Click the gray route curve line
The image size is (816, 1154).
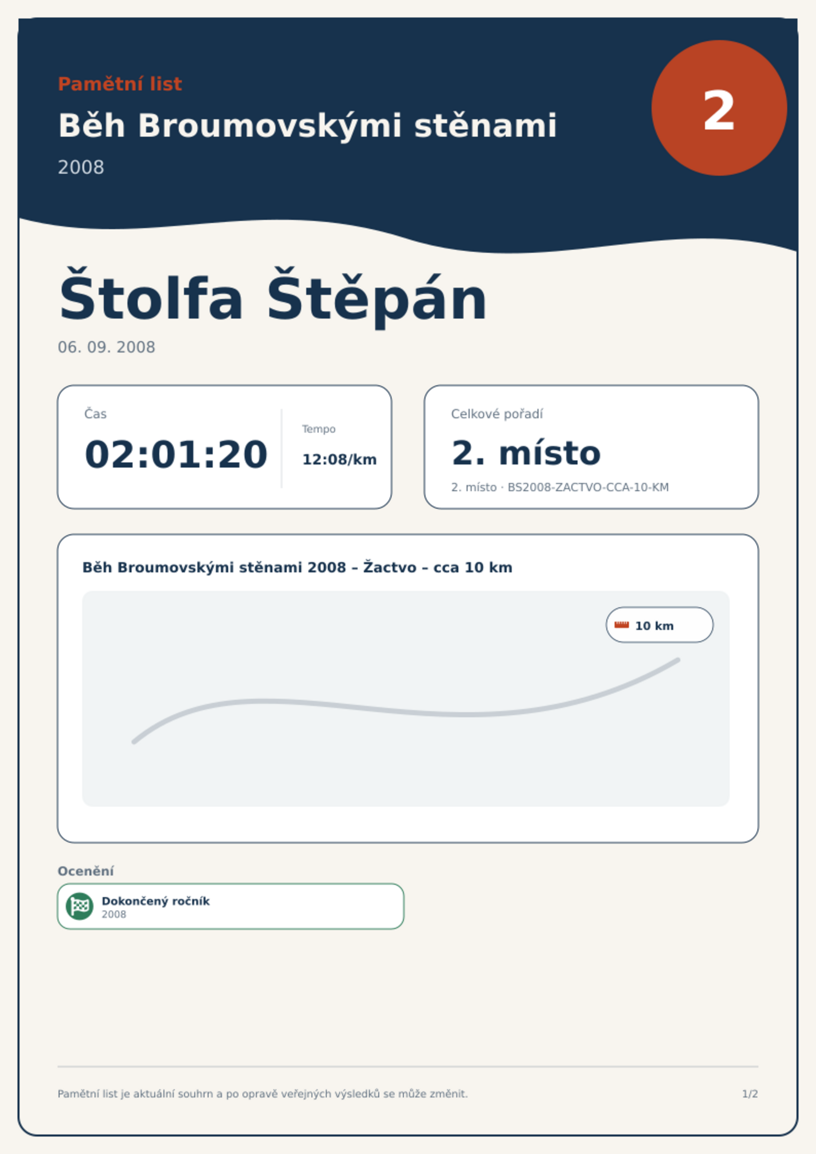click(x=406, y=701)
